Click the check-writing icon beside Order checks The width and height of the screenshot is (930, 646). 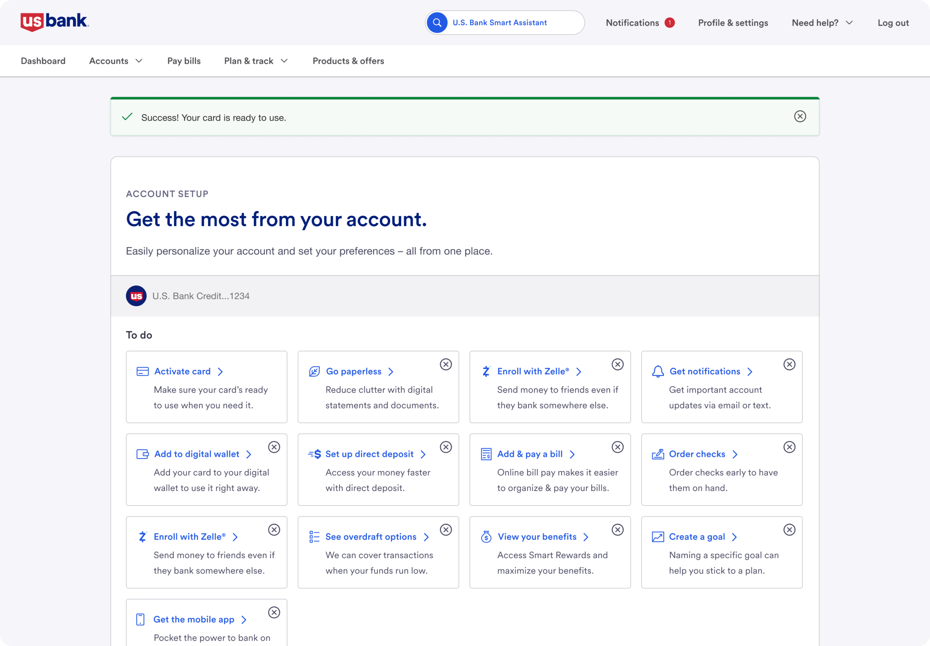[658, 454]
